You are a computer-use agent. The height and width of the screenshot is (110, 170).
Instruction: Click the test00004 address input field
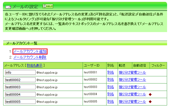(x=20, y=94)
